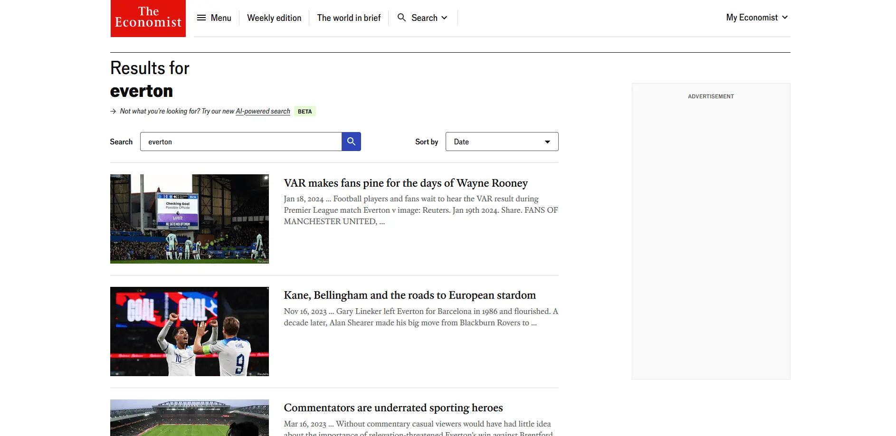Click the arrow icon before AI search hint

point(113,111)
